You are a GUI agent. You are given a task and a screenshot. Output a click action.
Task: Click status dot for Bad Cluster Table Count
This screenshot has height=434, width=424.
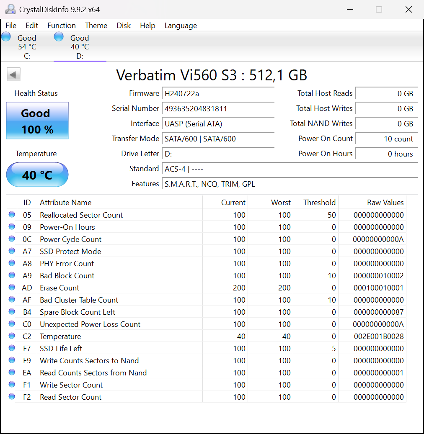[x=12, y=300]
